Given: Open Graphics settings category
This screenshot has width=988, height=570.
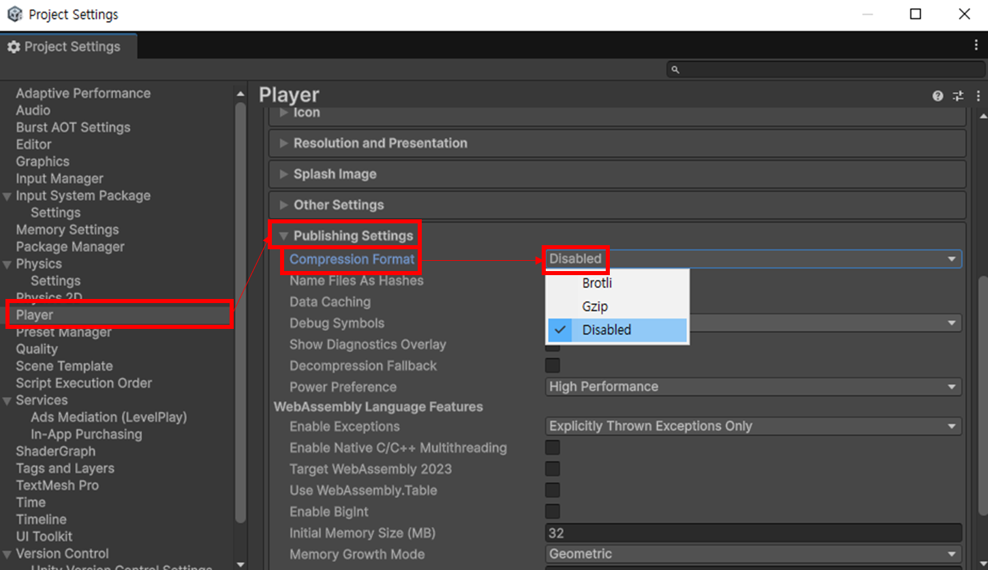Looking at the screenshot, I should 43,161.
